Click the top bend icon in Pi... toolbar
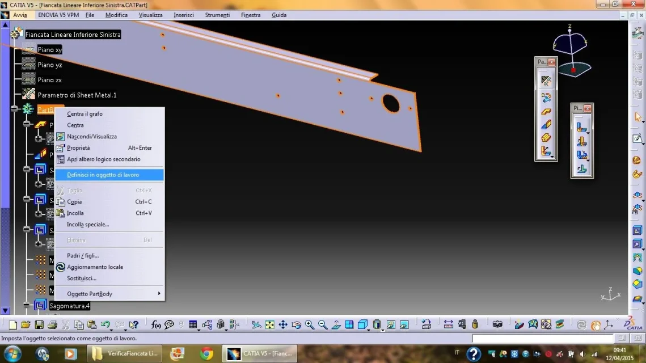This screenshot has height=363, width=646. point(581,127)
